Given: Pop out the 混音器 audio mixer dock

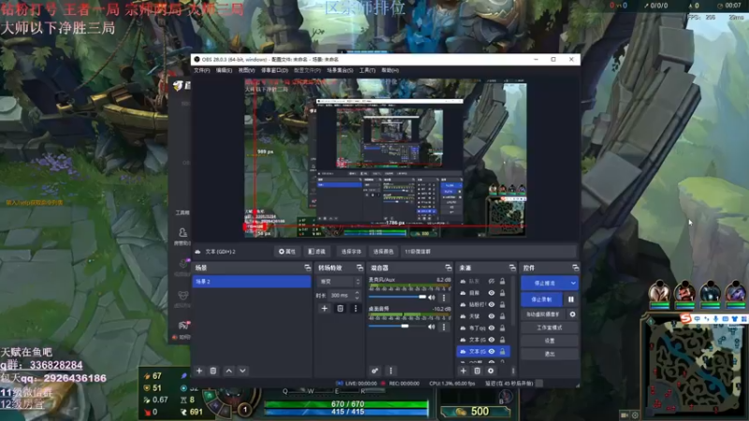Looking at the screenshot, I should [x=448, y=268].
